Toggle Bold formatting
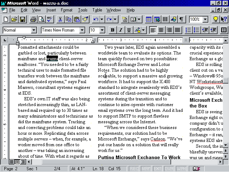This screenshot has width=229, height=172. click(113, 30)
